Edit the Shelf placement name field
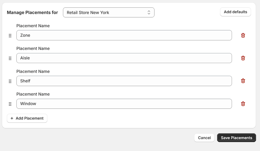Screen dimensions: 260x151 tap(124, 81)
